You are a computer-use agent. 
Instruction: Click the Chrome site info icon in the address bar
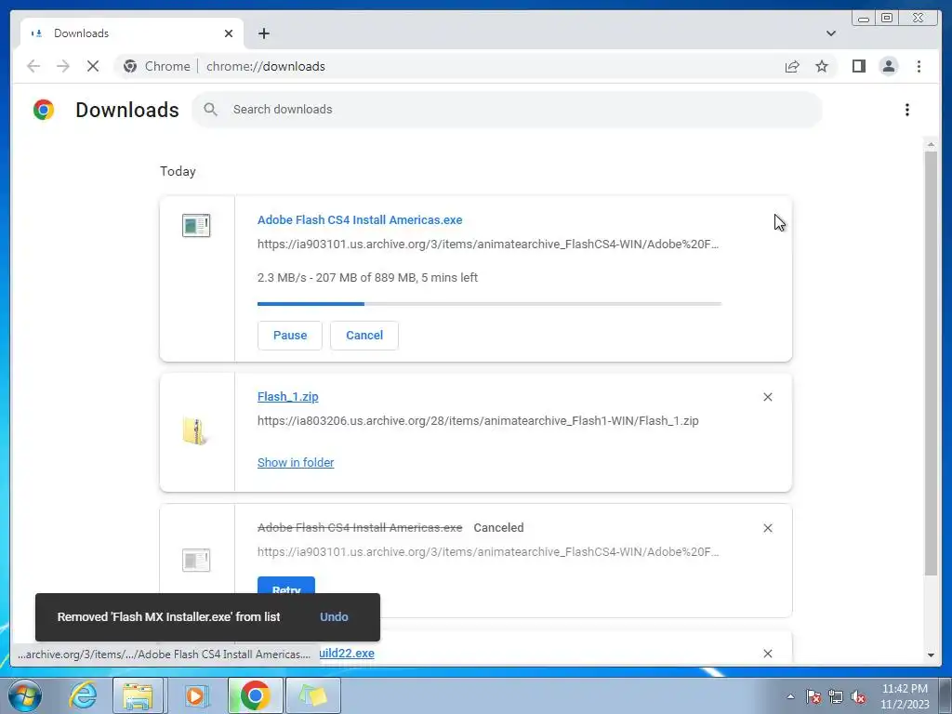[130, 66]
